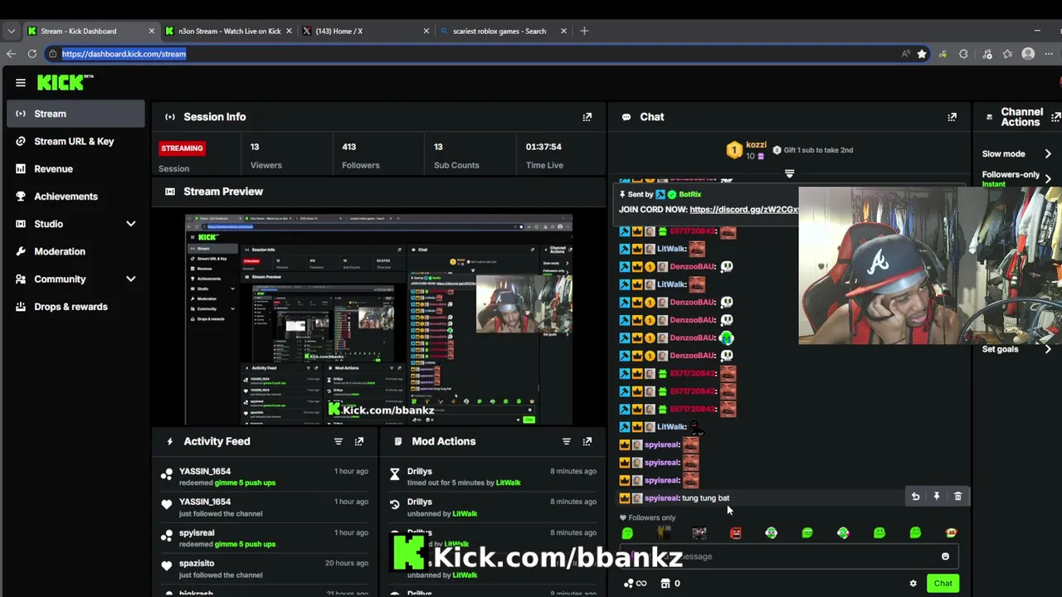Open the discord.gg link in pinned message
Viewport: 1062px width, 597px height.
pos(743,210)
